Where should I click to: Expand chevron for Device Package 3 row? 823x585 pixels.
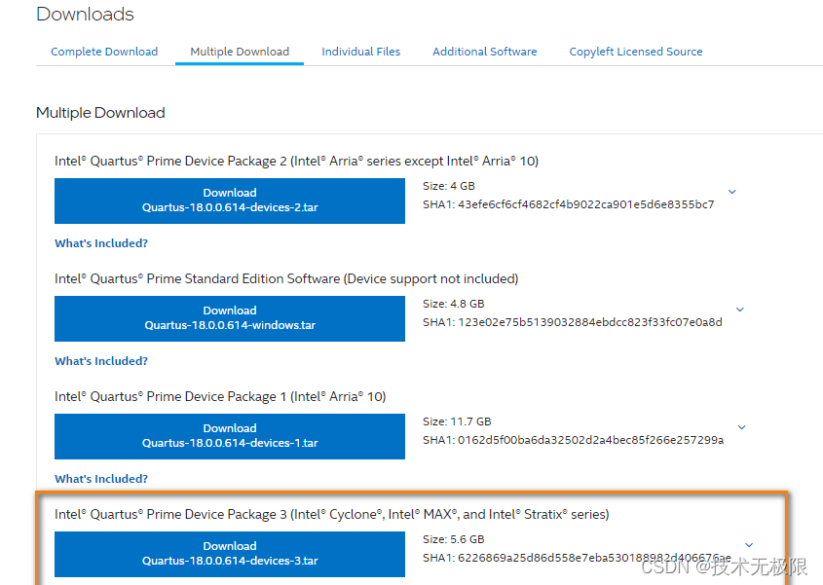(x=750, y=545)
